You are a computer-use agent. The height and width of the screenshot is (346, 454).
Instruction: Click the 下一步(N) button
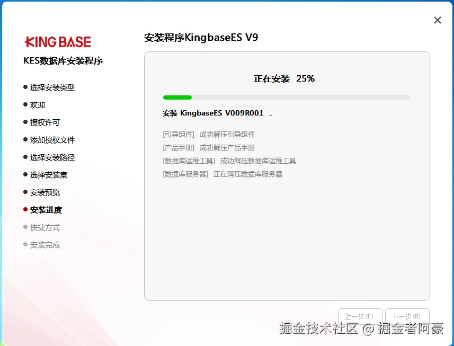click(x=407, y=316)
